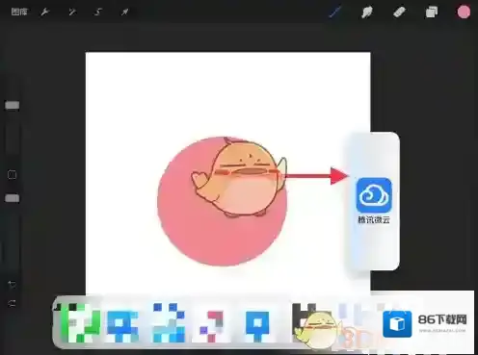Undo the last stroke with sidebar arrow
The height and width of the screenshot is (355, 478).
pos(12,284)
